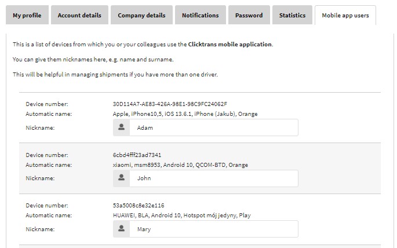This screenshot has height=248, width=397.
Task: Open the My profile tab
Action: point(27,15)
